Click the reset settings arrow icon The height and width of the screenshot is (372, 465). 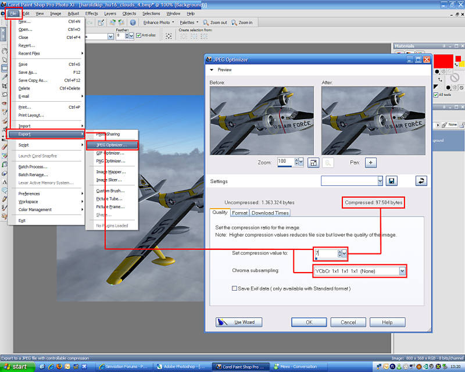(x=421, y=181)
